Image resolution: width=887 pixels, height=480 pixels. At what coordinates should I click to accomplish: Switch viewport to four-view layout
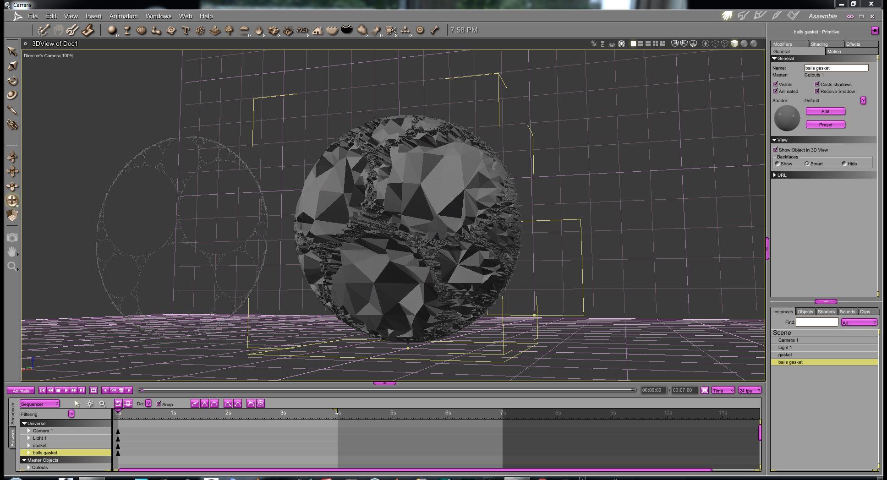[655, 44]
